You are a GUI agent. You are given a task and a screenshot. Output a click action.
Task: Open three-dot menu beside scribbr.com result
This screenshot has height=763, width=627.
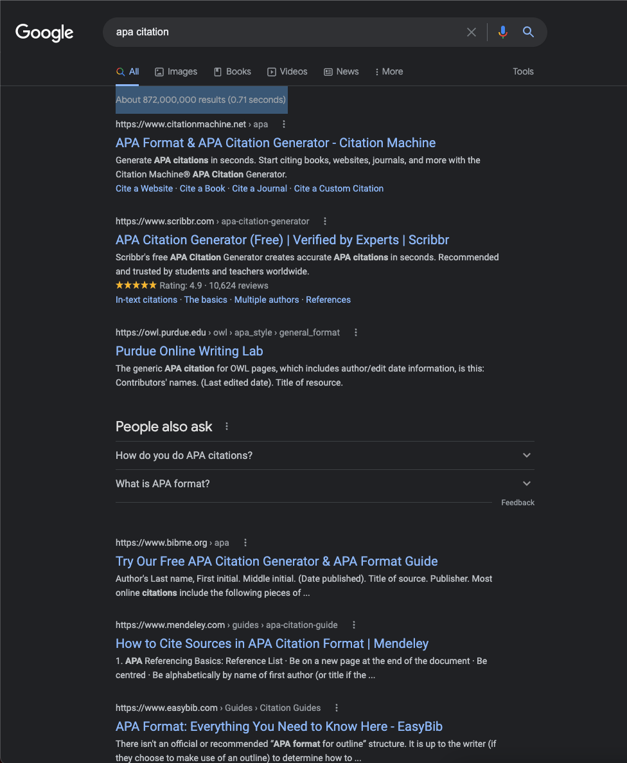[x=325, y=221]
